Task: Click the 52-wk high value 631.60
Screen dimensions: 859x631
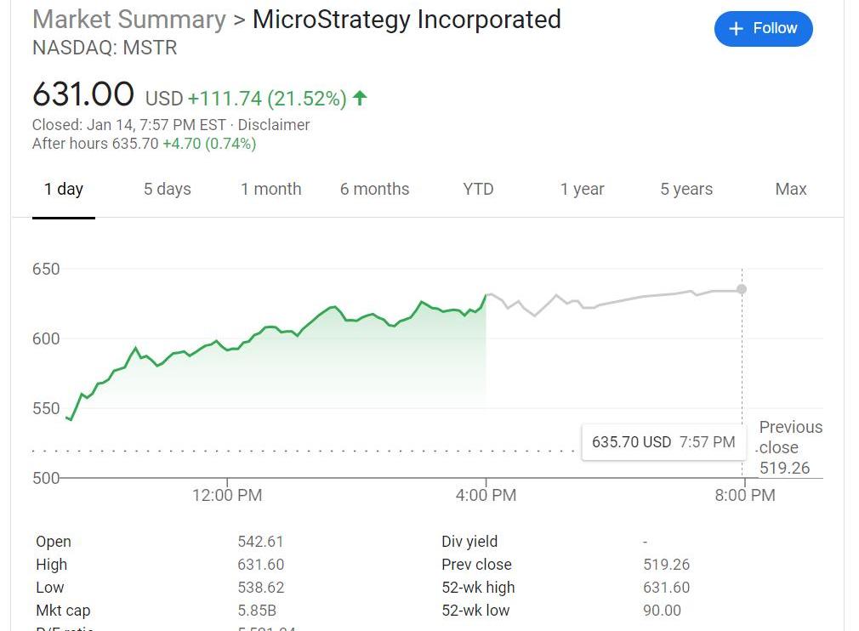Action: point(666,588)
